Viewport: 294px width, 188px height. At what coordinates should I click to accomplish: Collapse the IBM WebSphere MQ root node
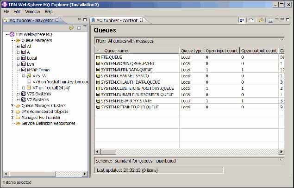tap(6, 34)
